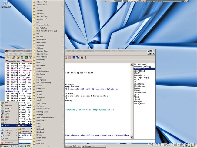
Task: Open the Muse album folder
Action: pos(48,126)
